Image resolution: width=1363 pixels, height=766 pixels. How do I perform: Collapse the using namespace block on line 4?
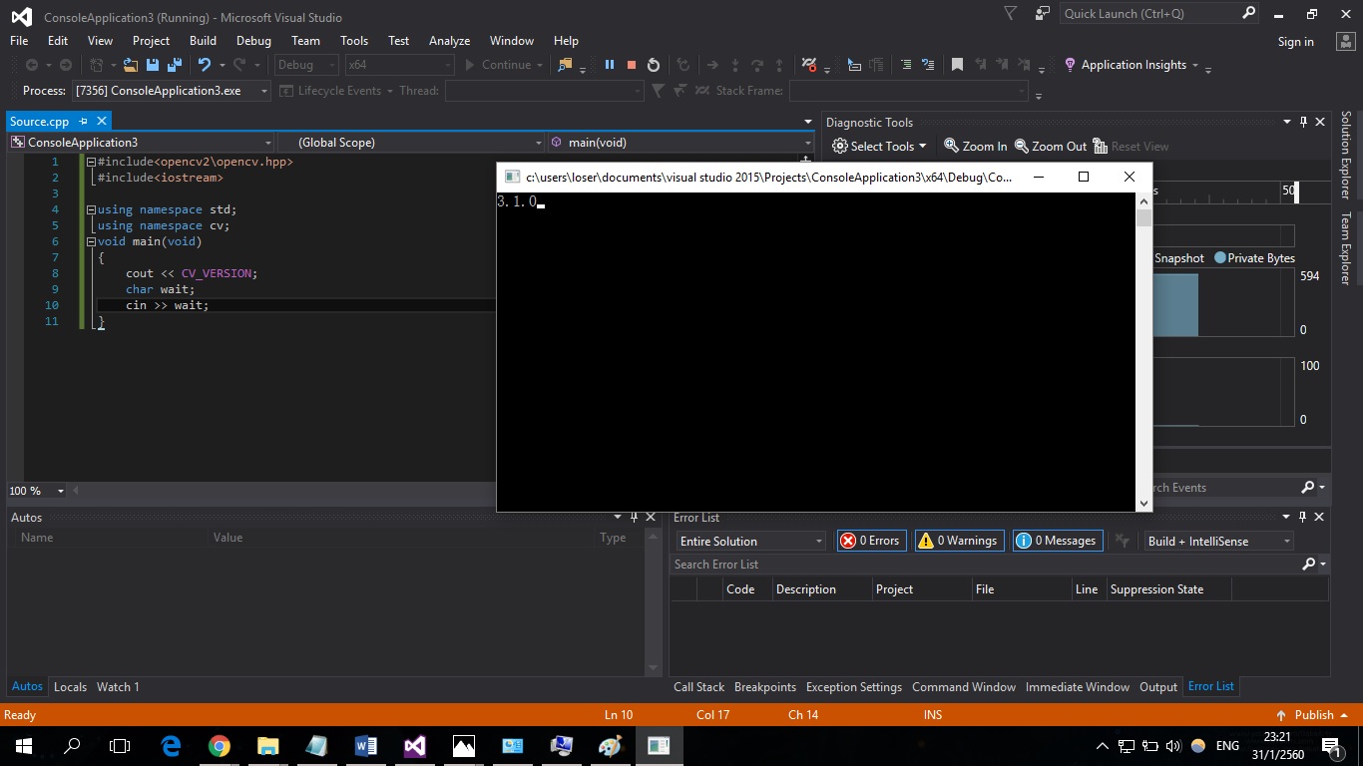(x=91, y=209)
